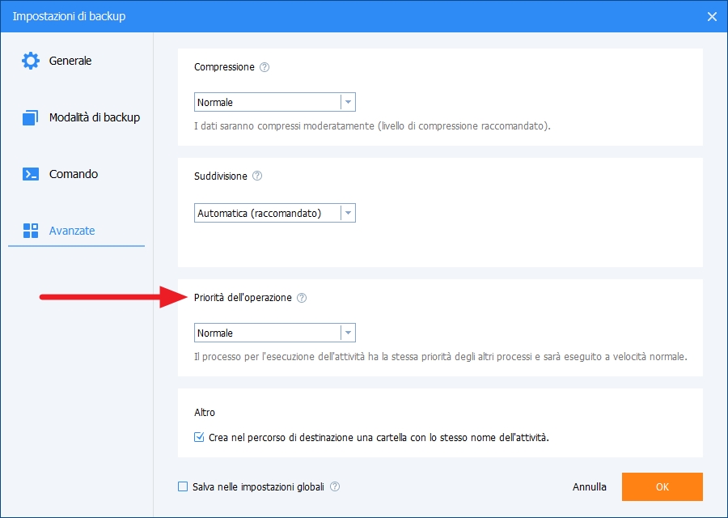
Task: Close the Impostazioni di backup dialog
Action: tap(712, 17)
